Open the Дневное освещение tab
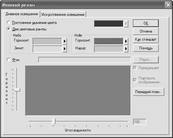The image size is (173, 138). (22, 14)
